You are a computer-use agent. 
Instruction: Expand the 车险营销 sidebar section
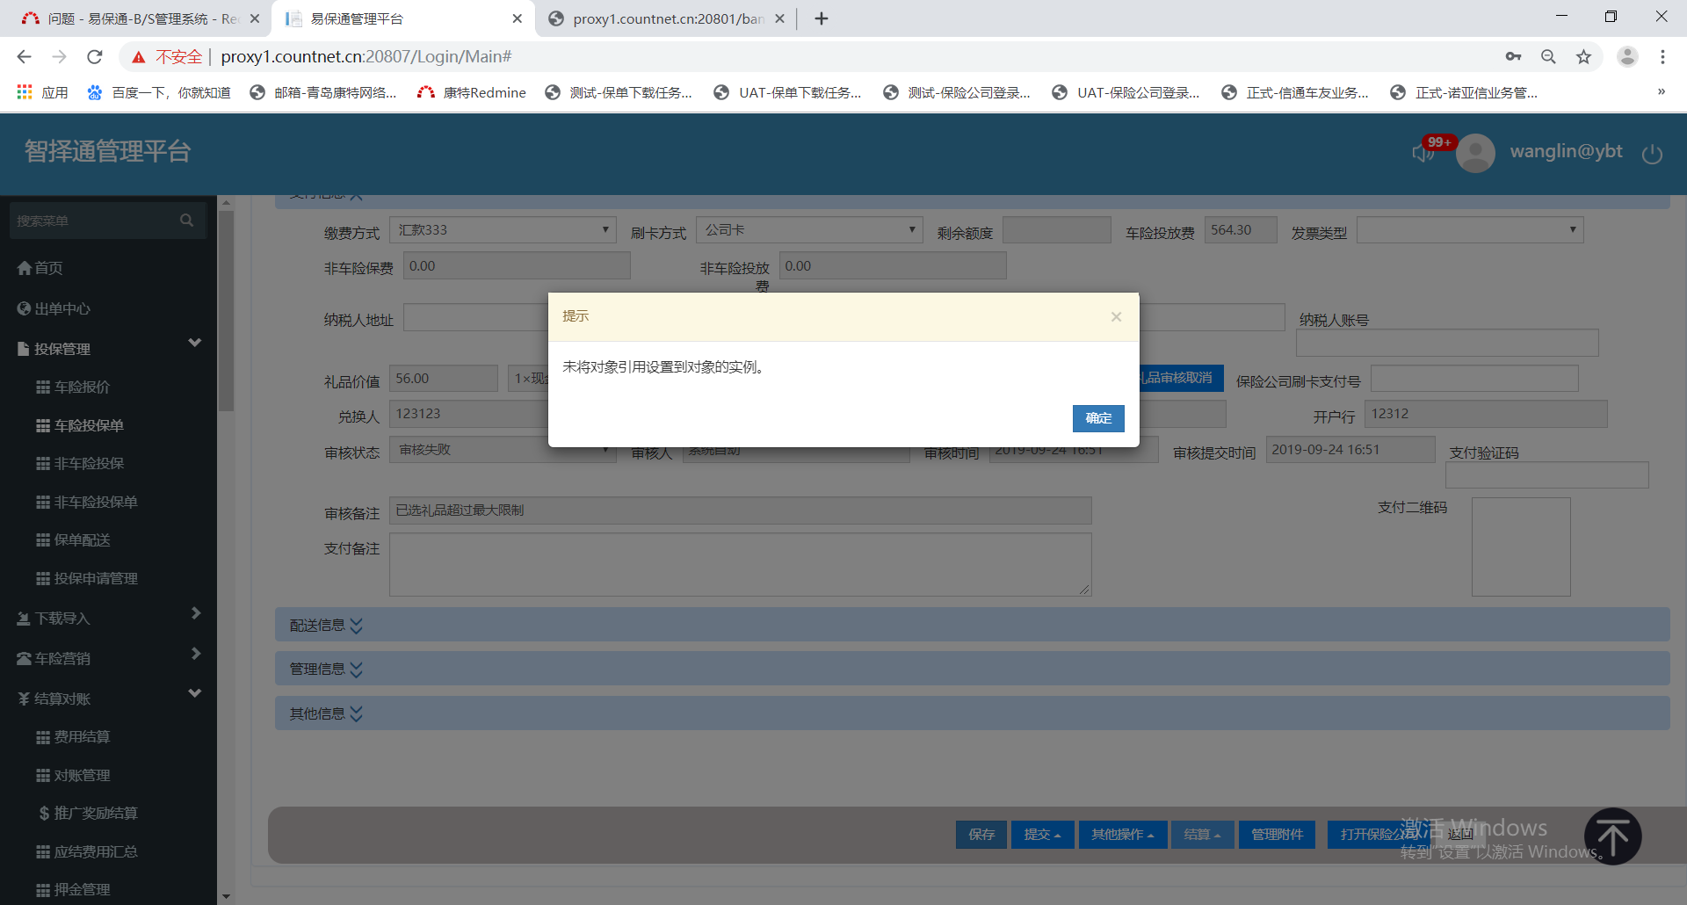tap(108, 658)
